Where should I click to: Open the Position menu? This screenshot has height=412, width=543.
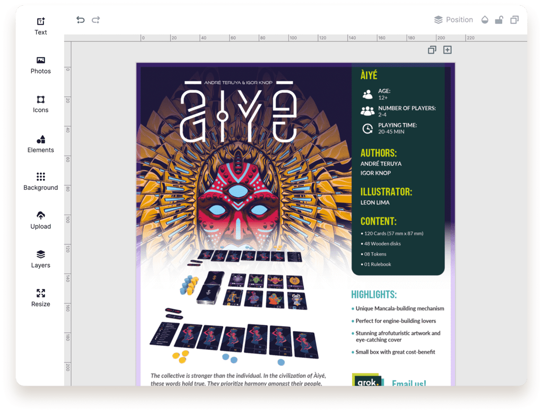(453, 20)
